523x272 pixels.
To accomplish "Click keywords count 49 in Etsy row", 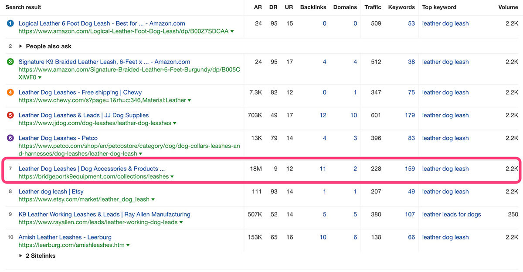I will click(411, 192).
